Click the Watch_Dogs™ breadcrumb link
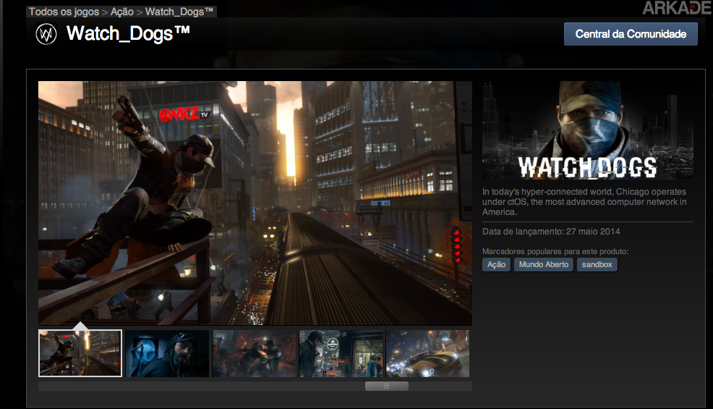 click(x=179, y=12)
